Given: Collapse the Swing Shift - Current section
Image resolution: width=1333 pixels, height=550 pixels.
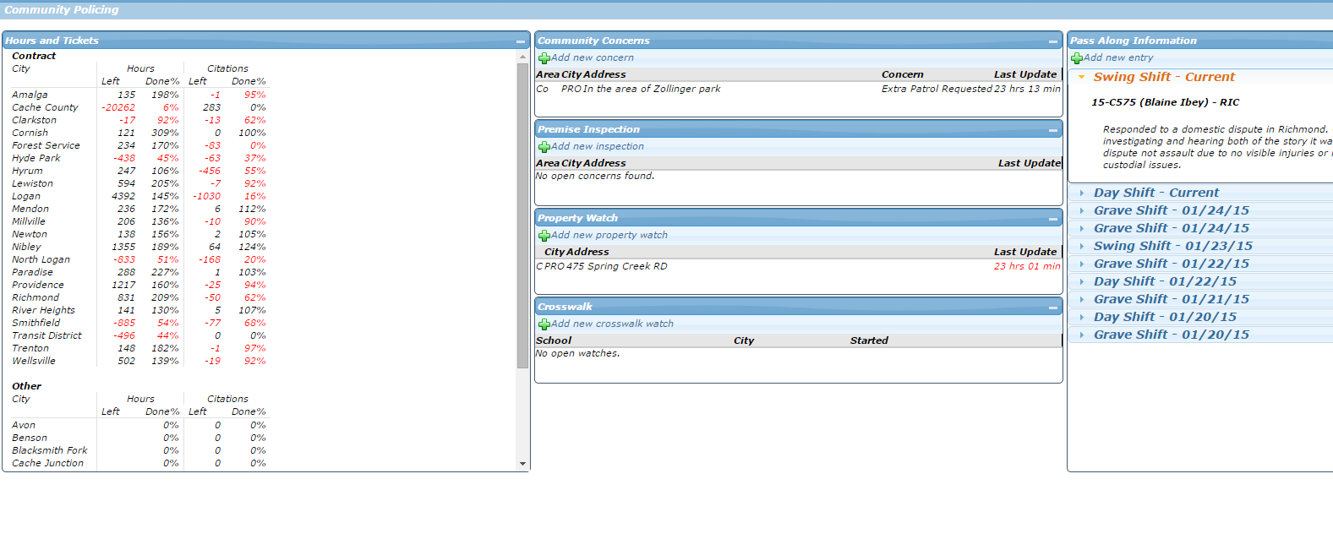Looking at the screenshot, I should coord(1081,77).
